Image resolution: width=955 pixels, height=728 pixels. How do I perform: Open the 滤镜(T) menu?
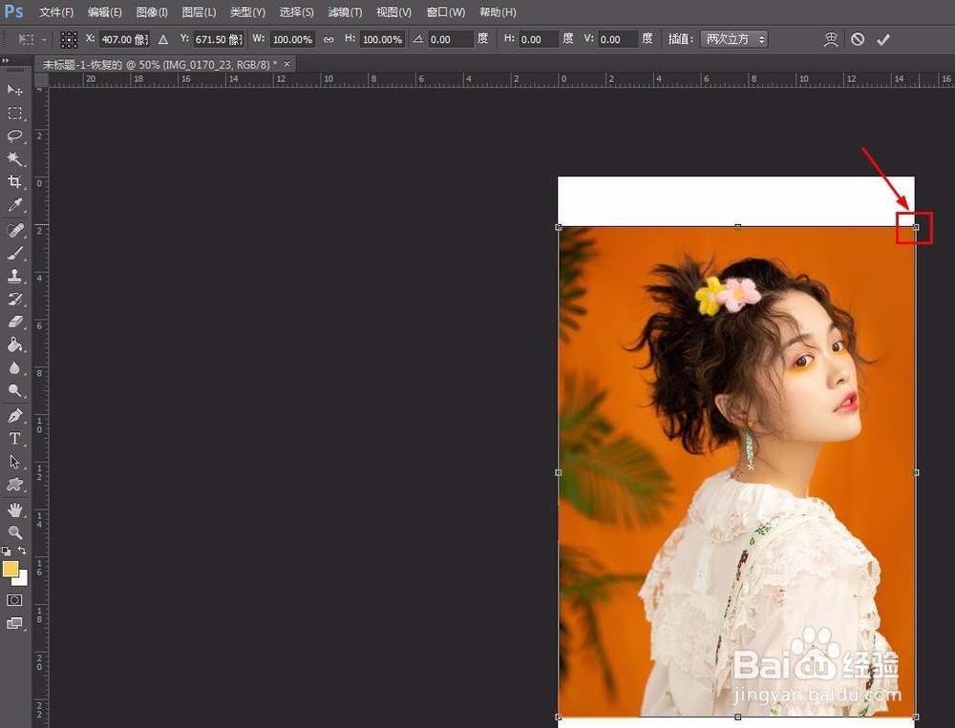coord(345,12)
